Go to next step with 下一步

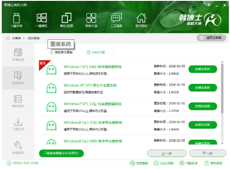(x=207, y=153)
